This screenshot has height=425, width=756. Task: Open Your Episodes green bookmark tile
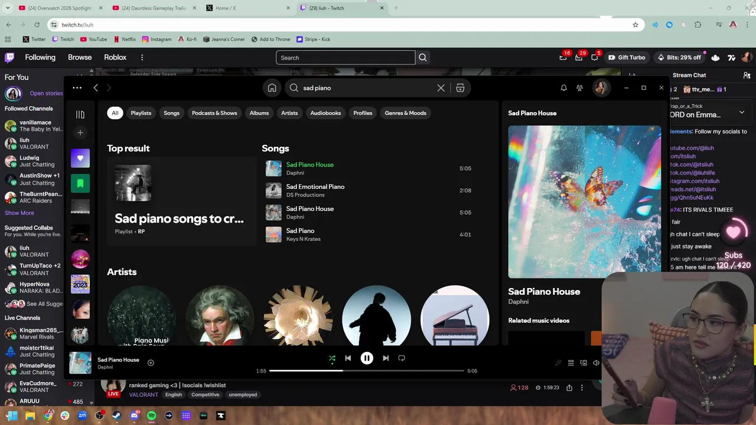point(80,184)
